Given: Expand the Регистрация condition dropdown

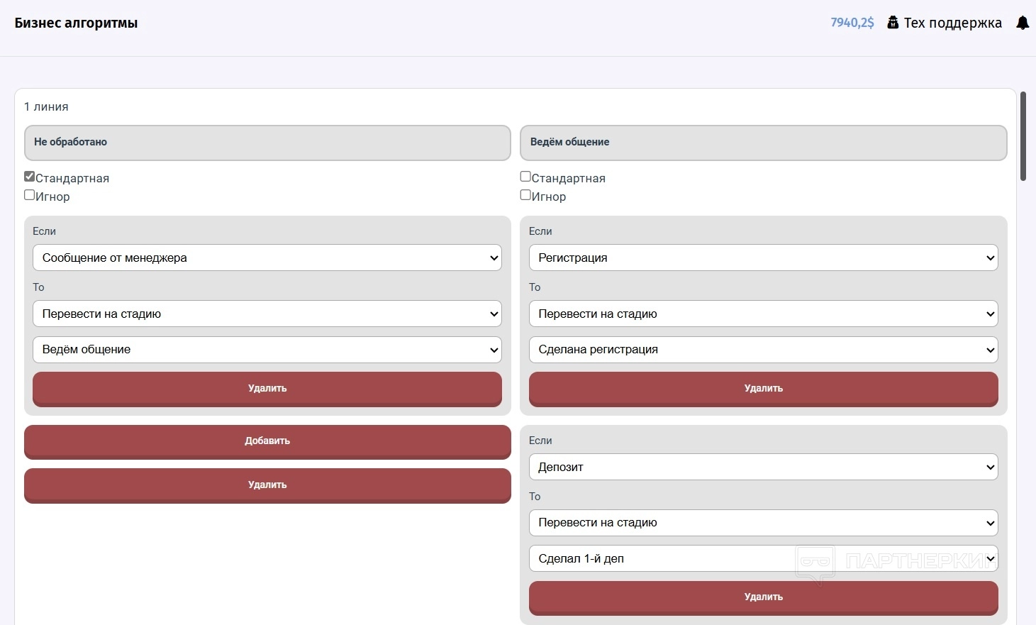Looking at the screenshot, I should pos(763,258).
